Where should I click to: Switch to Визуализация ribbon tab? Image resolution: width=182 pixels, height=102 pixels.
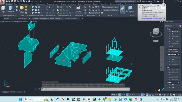pyautogui.click(x=40, y=4)
